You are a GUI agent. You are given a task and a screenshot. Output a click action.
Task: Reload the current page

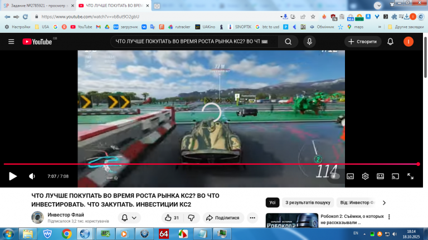(x=26, y=17)
